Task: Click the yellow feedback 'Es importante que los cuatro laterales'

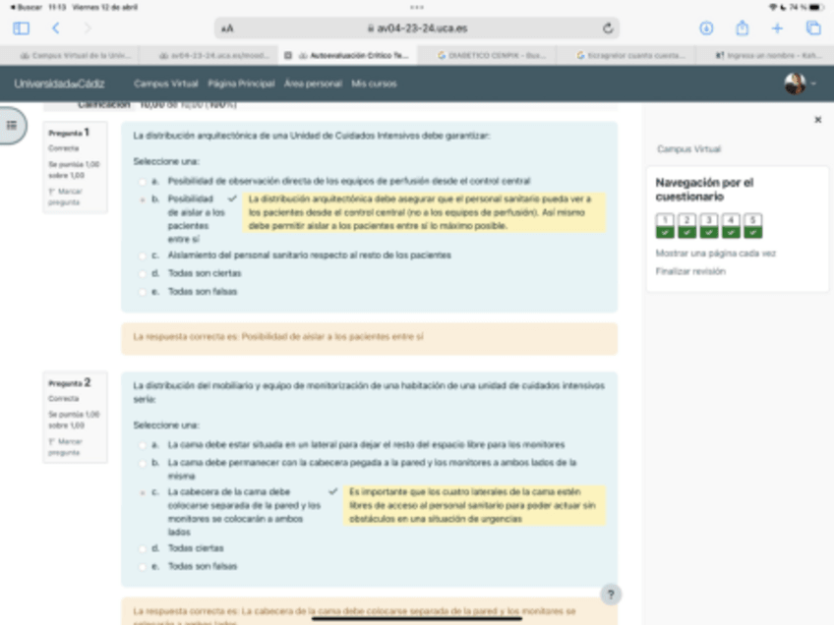Action: tap(474, 505)
